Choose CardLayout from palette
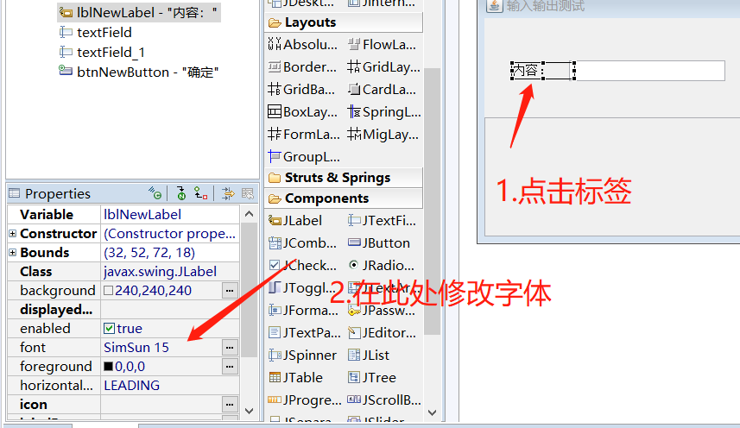Viewport: 740px width, 428px height. point(383,89)
